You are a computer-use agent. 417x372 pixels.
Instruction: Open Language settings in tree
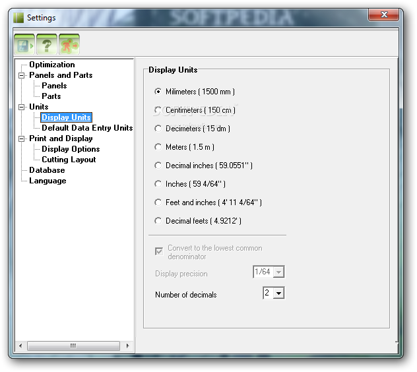click(x=48, y=181)
